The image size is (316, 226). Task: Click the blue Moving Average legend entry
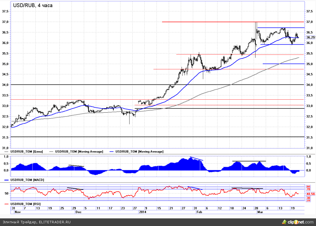tap(139, 151)
